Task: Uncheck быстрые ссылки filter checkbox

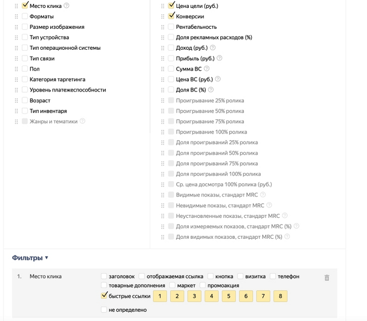Action: 104,296
